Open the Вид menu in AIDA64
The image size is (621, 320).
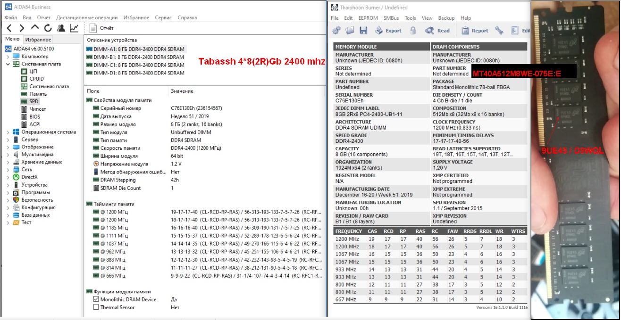tap(27, 17)
